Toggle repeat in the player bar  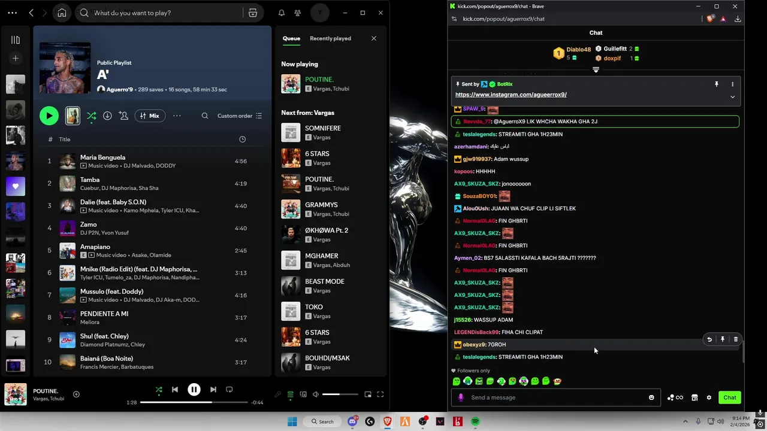coord(229,389)
